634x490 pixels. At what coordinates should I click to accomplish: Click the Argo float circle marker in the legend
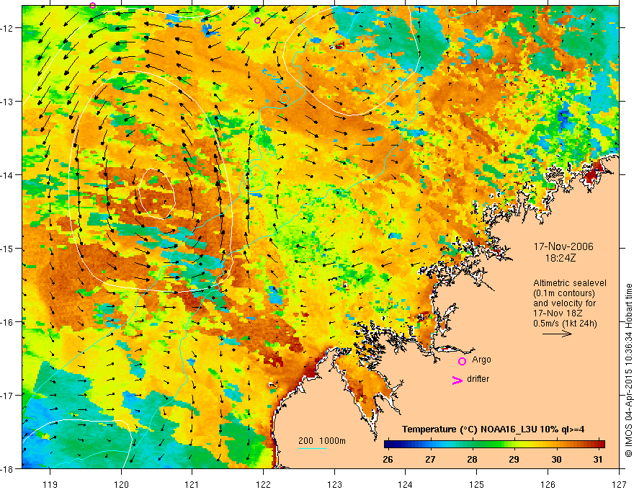pos(462,361)
